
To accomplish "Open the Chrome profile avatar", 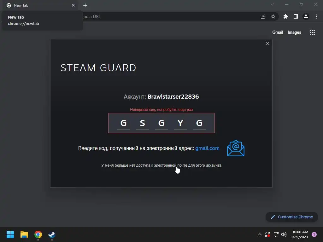I will pos(306,16).
